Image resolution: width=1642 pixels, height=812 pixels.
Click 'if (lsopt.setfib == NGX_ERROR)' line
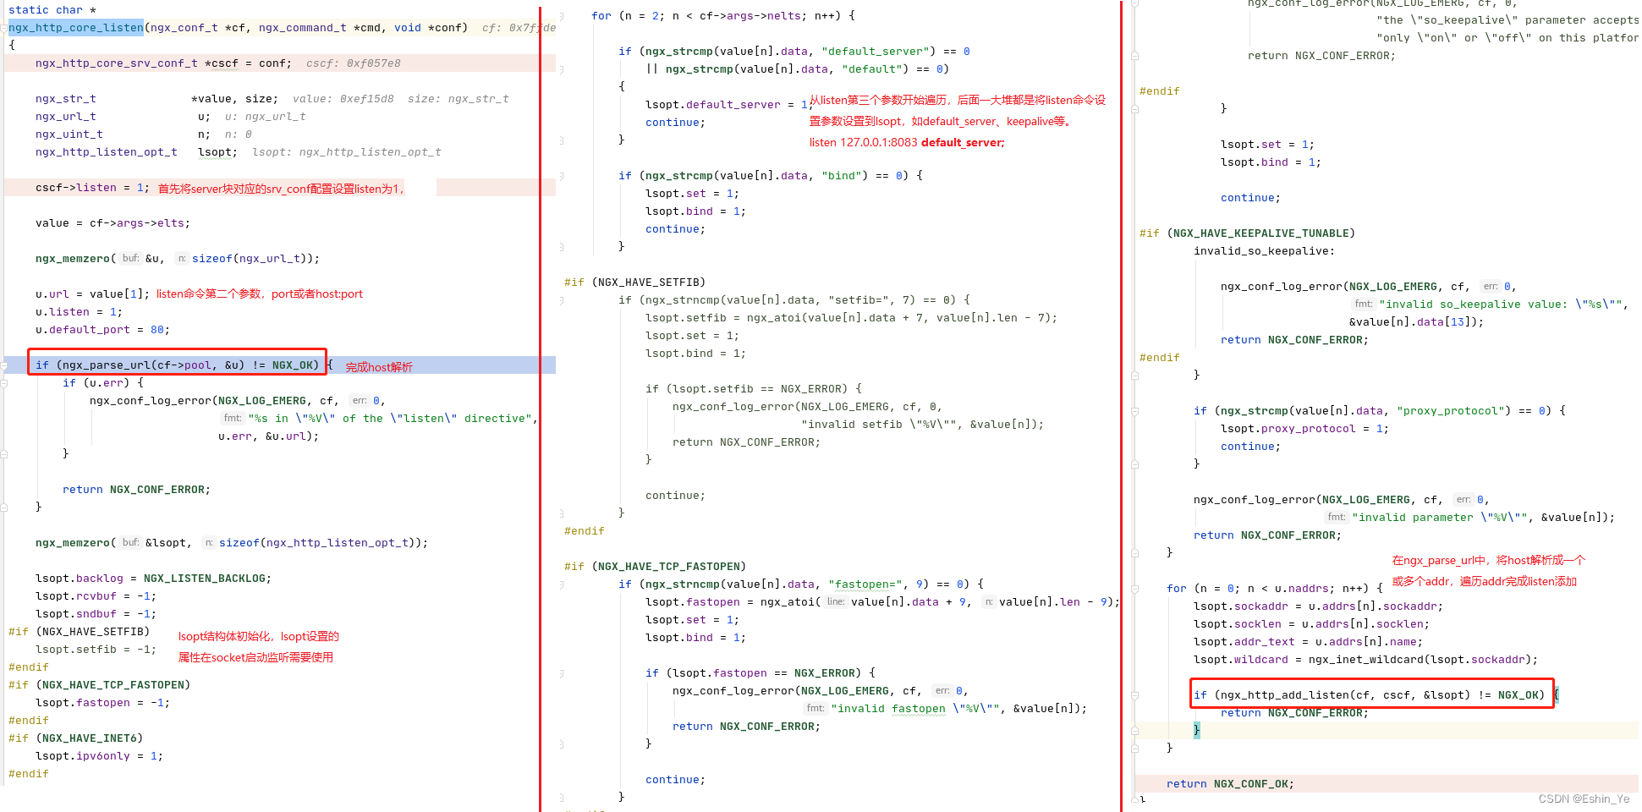click(x=754, y=389)
